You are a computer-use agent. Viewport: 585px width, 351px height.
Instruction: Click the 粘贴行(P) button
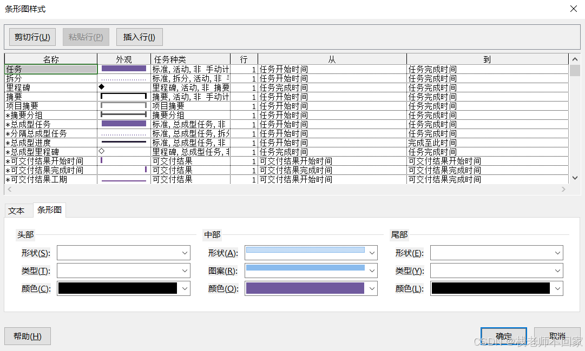tap(86, 37)
